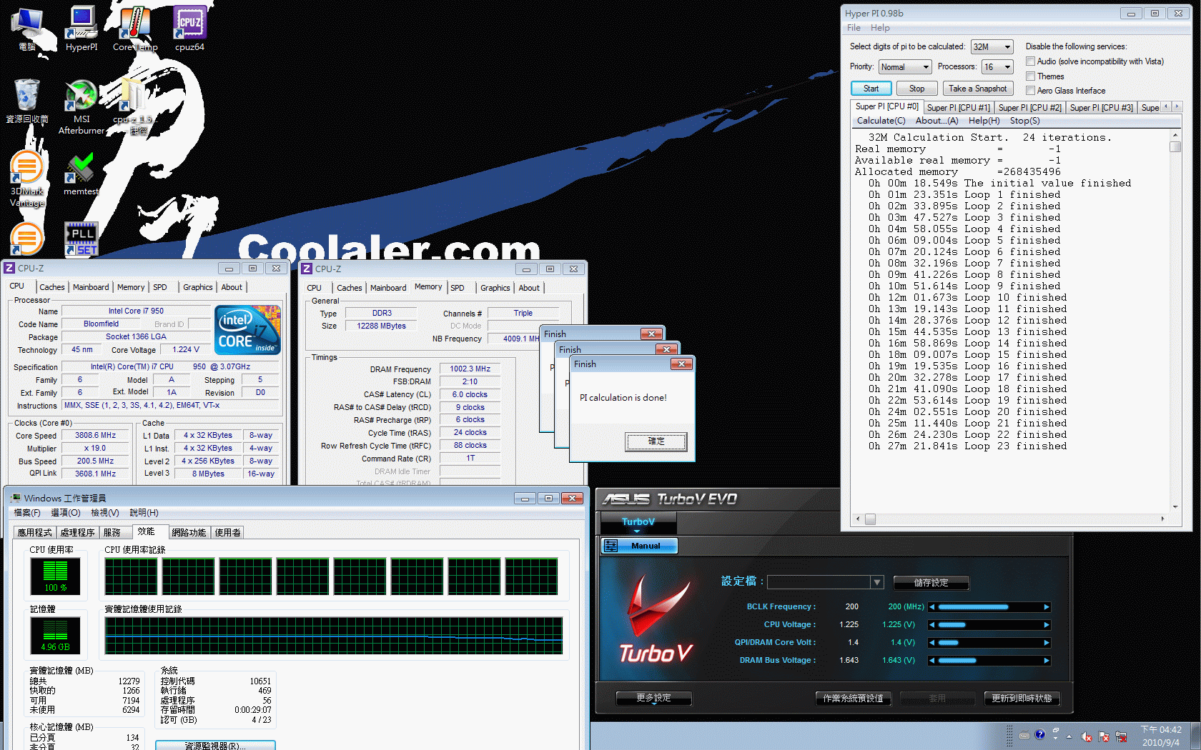Confirm the PI calculation done dialog (確定)

(656, 441)
